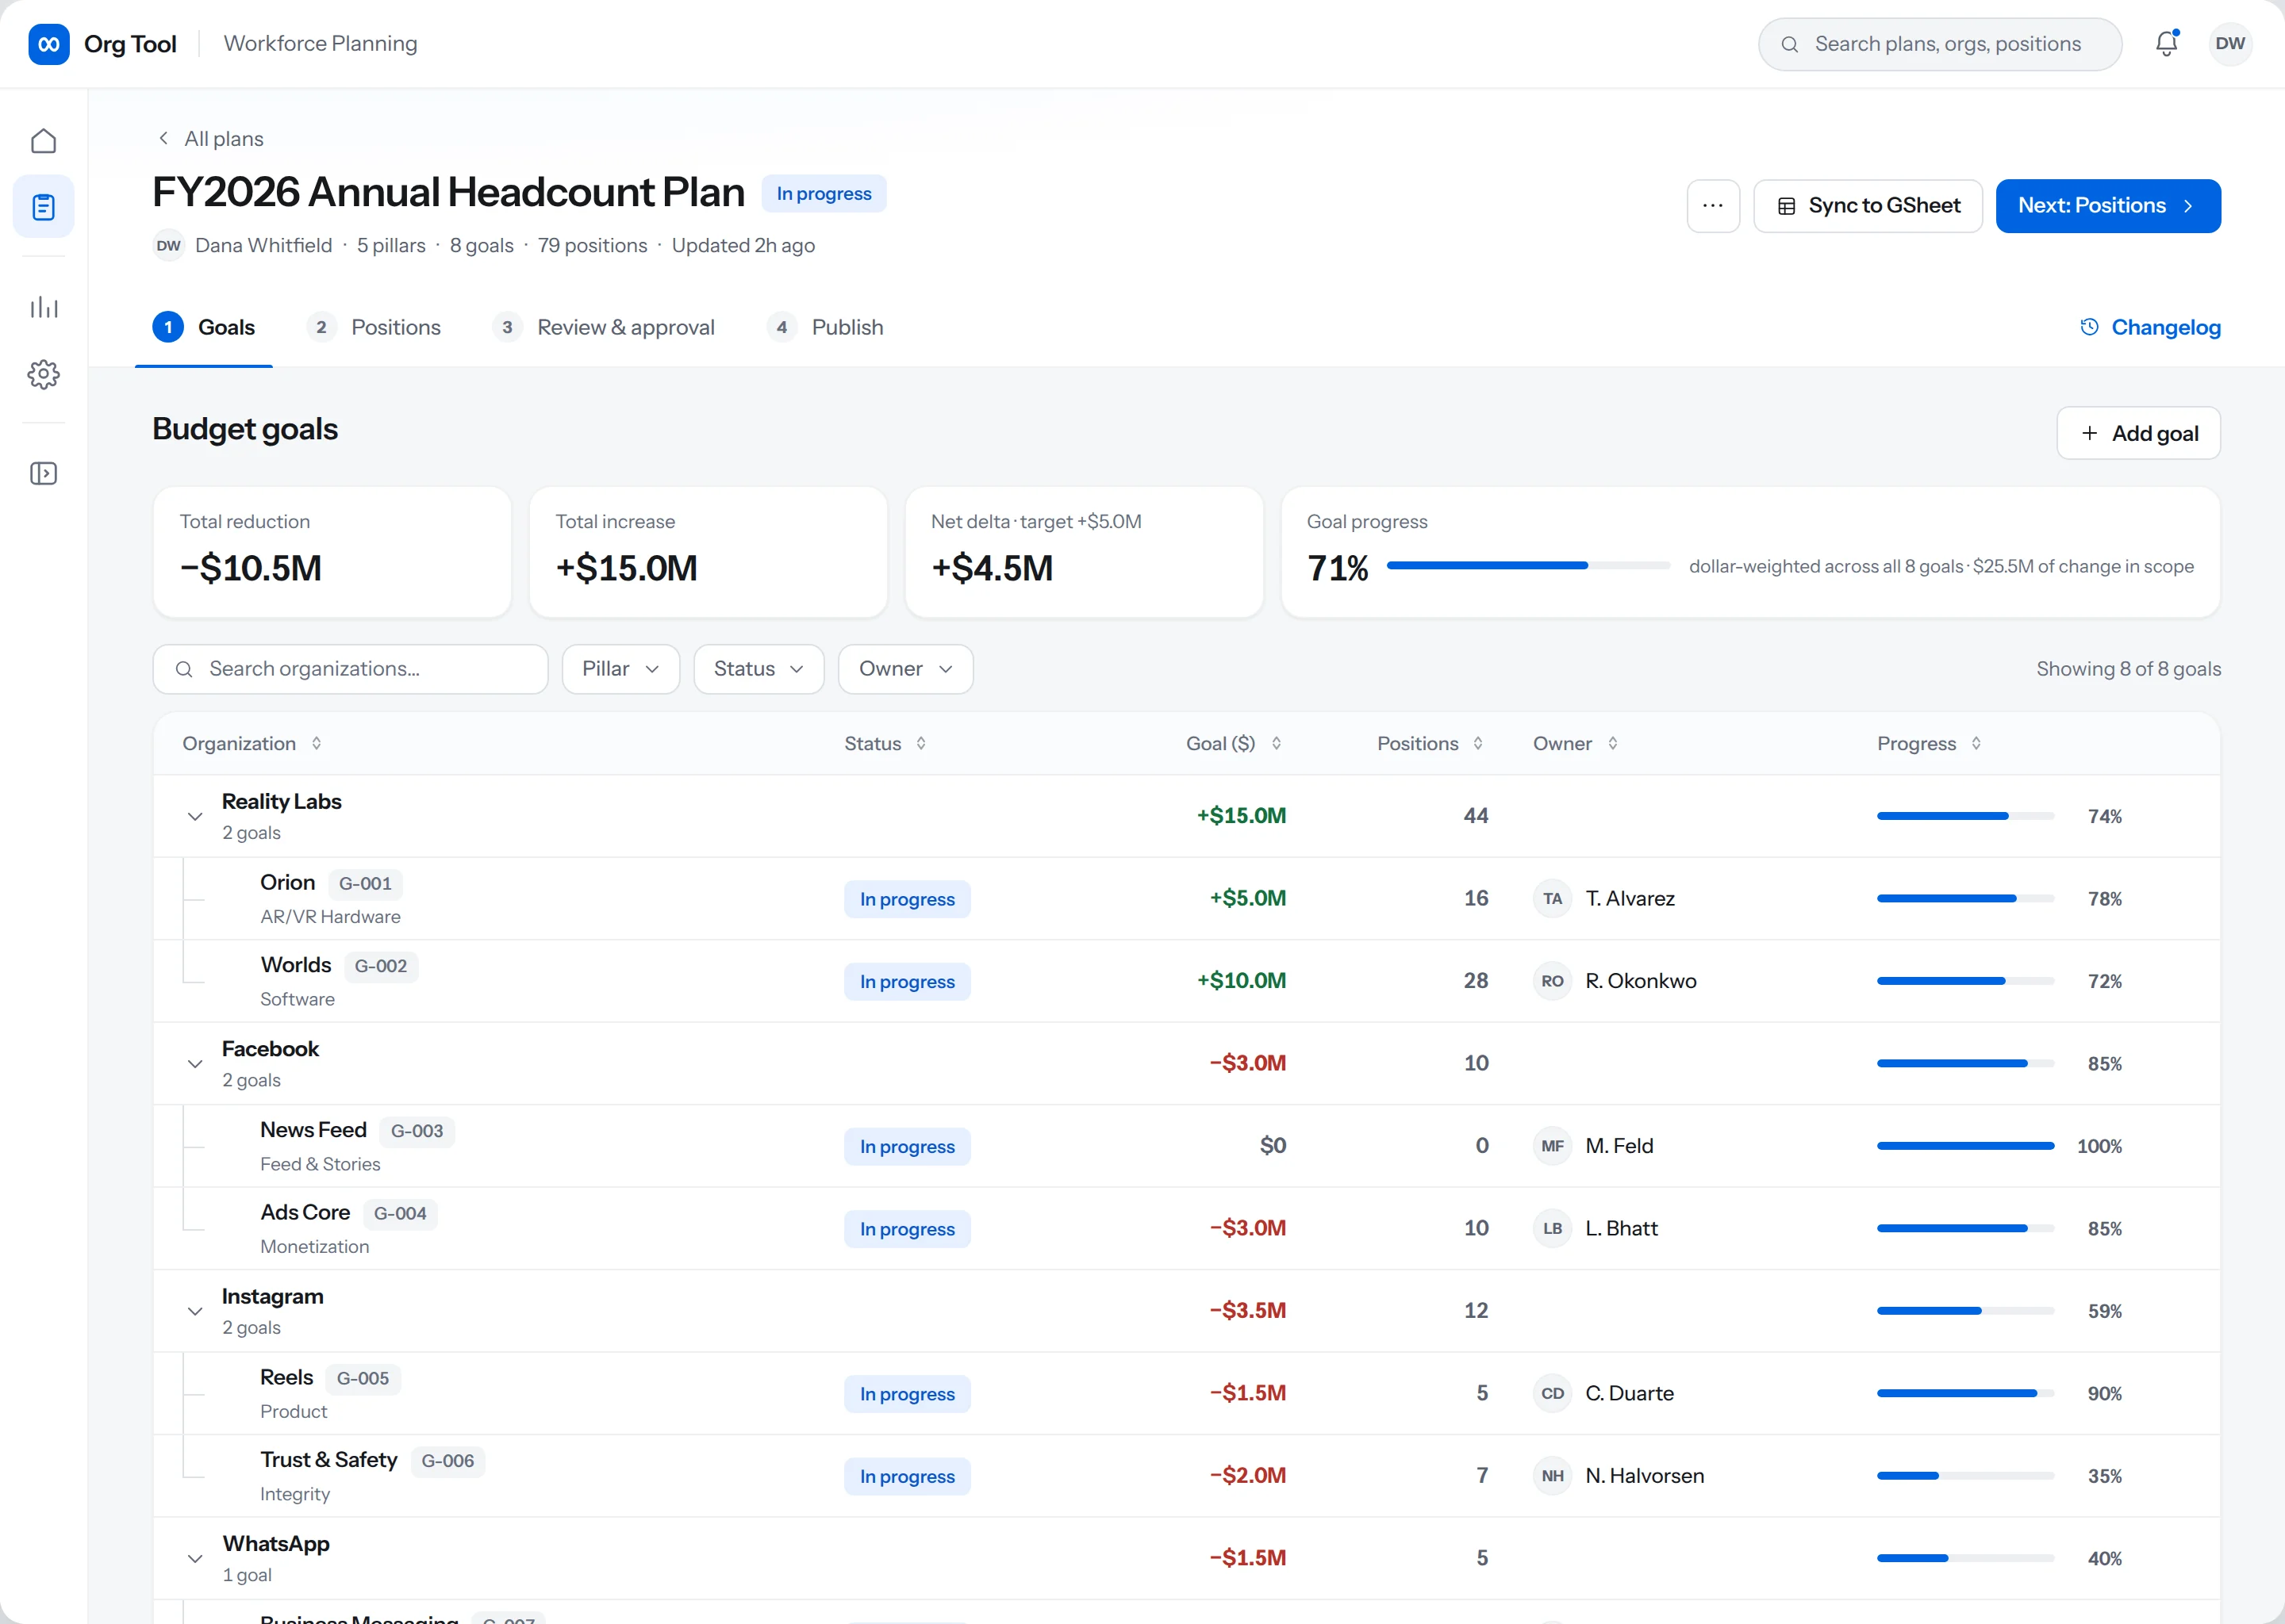
Task: Go to the Publish step tab
Action: 825,327
